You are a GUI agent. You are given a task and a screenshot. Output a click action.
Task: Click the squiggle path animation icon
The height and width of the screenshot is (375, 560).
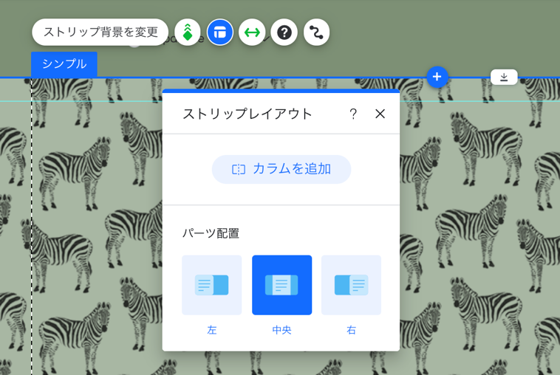(x=316, y=32)
